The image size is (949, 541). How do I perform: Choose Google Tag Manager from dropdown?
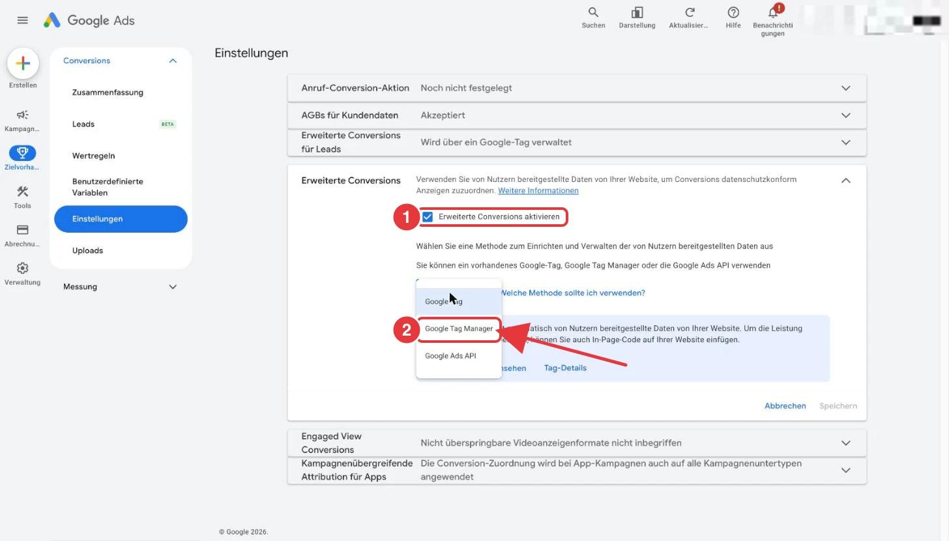(x=459, y=329)
